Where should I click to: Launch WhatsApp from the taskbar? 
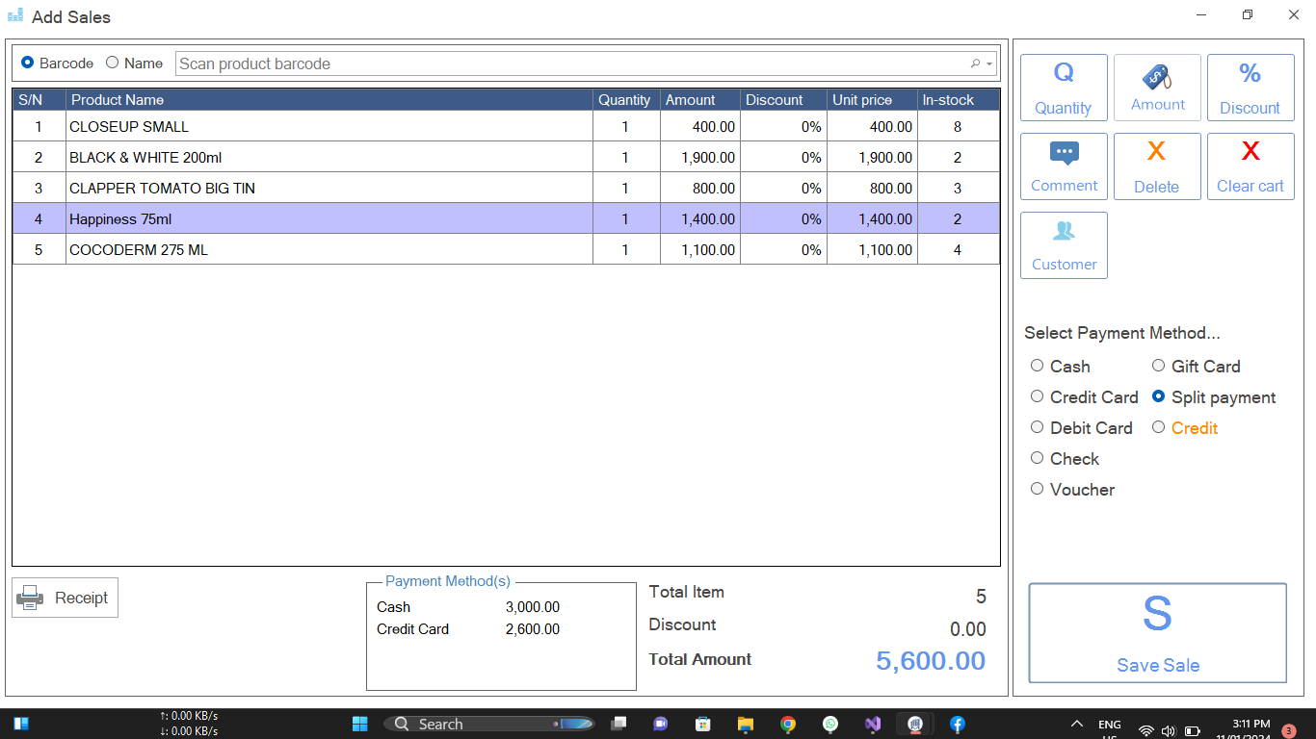[829, 723]
